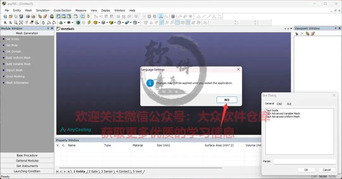This screenshot has height=179, width=342.
Task: Click the gray sphere primitive icon
Action: [119, 22]
